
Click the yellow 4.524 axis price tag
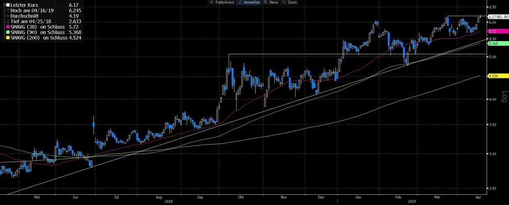[493, 76]
